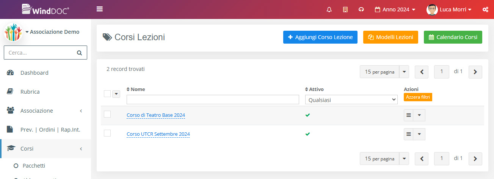Screen dimensions: 494x179
Task: Select checkbox for Corso UTCR Settembre 2024
Action: (x=107, y=133)
